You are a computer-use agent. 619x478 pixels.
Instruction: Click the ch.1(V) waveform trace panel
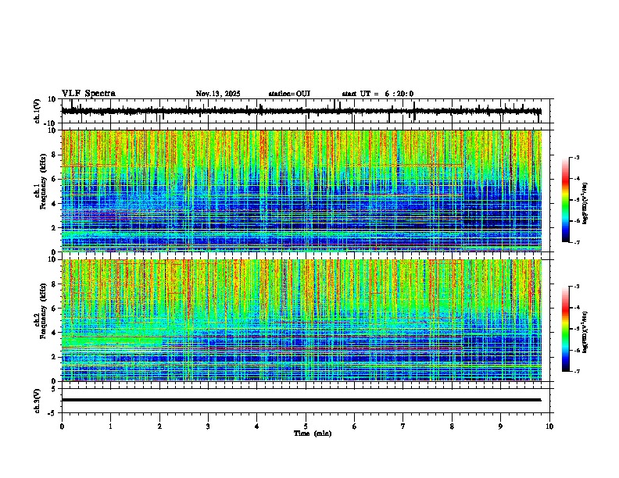click(307, 111)
